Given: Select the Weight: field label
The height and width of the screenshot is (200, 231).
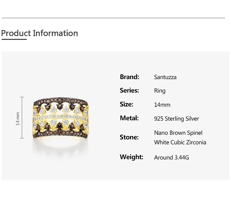Looking at the screenshot, I should point(131,157).
